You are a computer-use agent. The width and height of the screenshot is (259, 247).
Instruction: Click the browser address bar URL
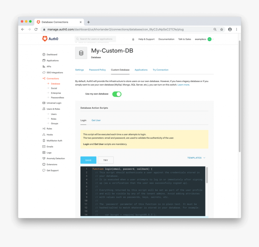(x=115, y=30)
